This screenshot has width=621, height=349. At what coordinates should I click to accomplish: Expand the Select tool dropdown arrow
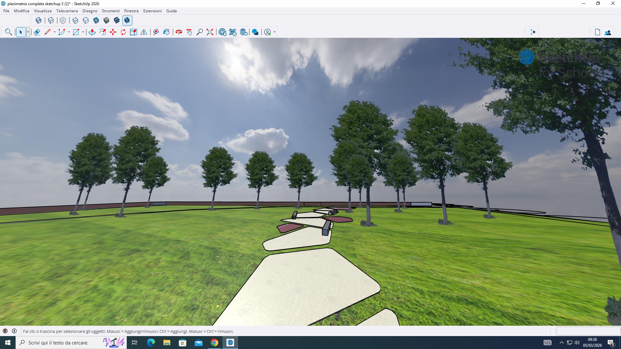click(28, 32)
